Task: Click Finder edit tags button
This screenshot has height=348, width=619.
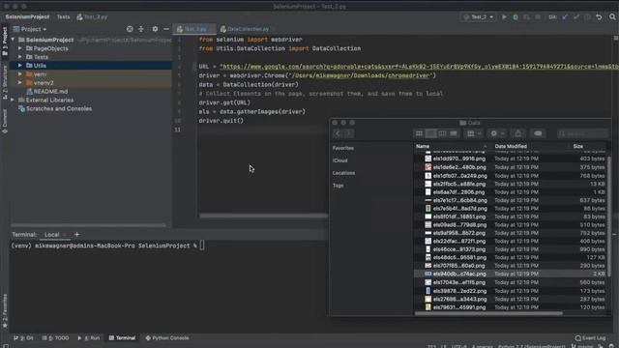Action: pos(538,133)
